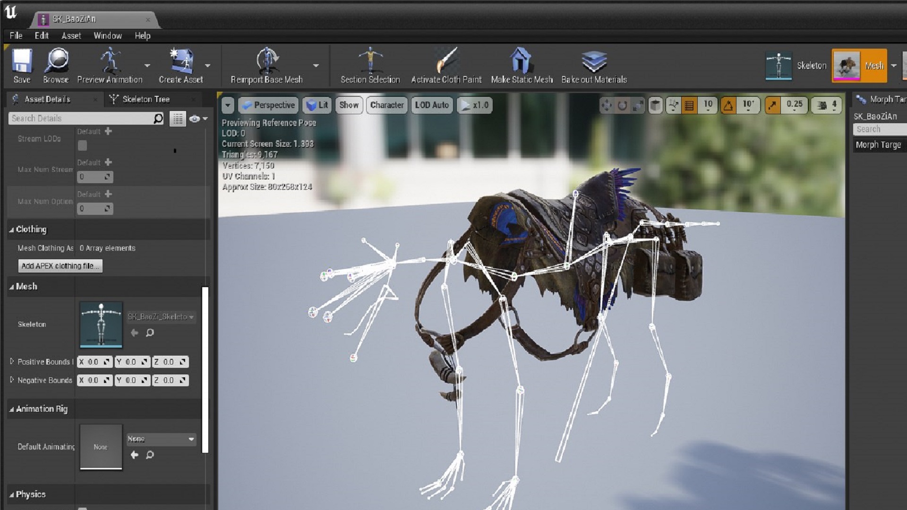Change the grid snap size value 10

click(707, 105)
